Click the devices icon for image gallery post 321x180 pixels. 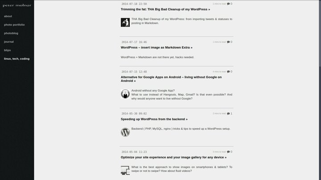tap(125, 170)
